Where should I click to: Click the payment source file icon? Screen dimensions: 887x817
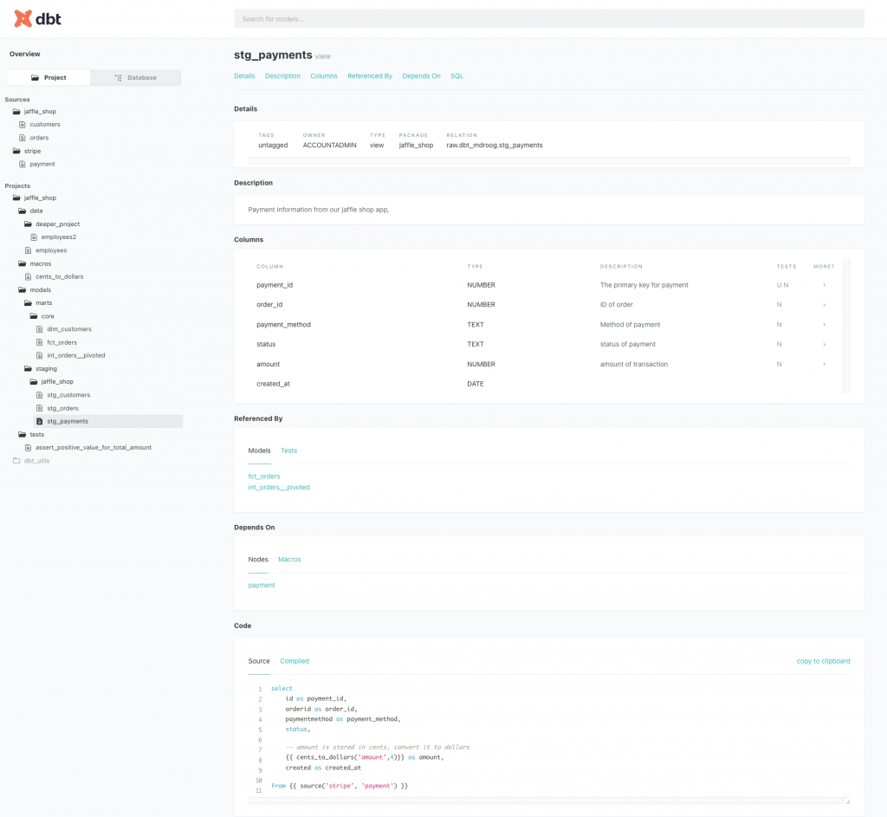(x=23, y=164)
